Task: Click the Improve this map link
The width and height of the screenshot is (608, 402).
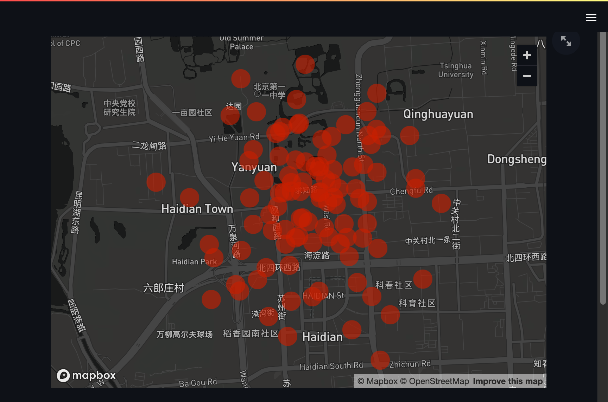Action: [x=508, y=381]
